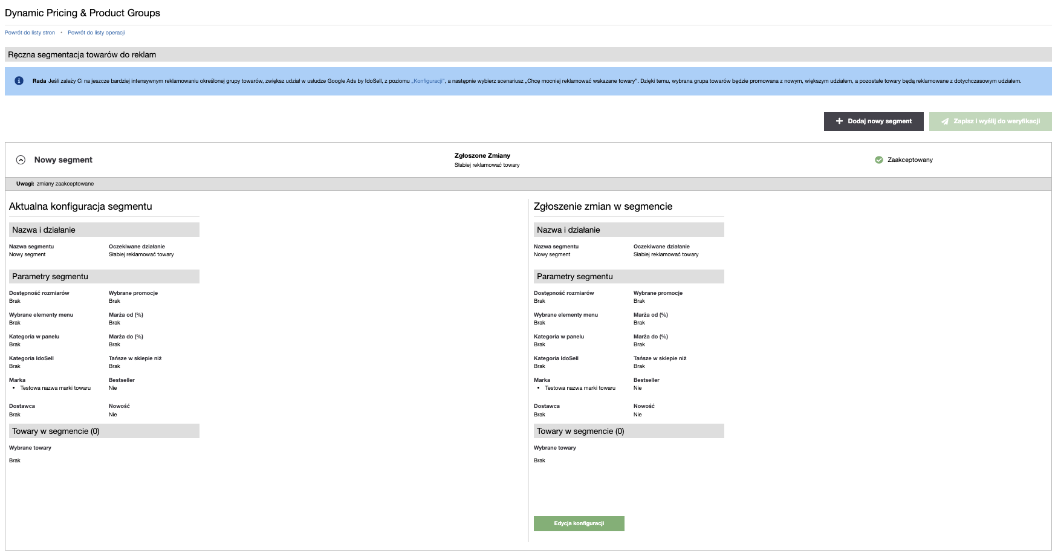Click the Aktualna konfiguracja segmentu heading

pyautogui.click(x=80, y=207)
